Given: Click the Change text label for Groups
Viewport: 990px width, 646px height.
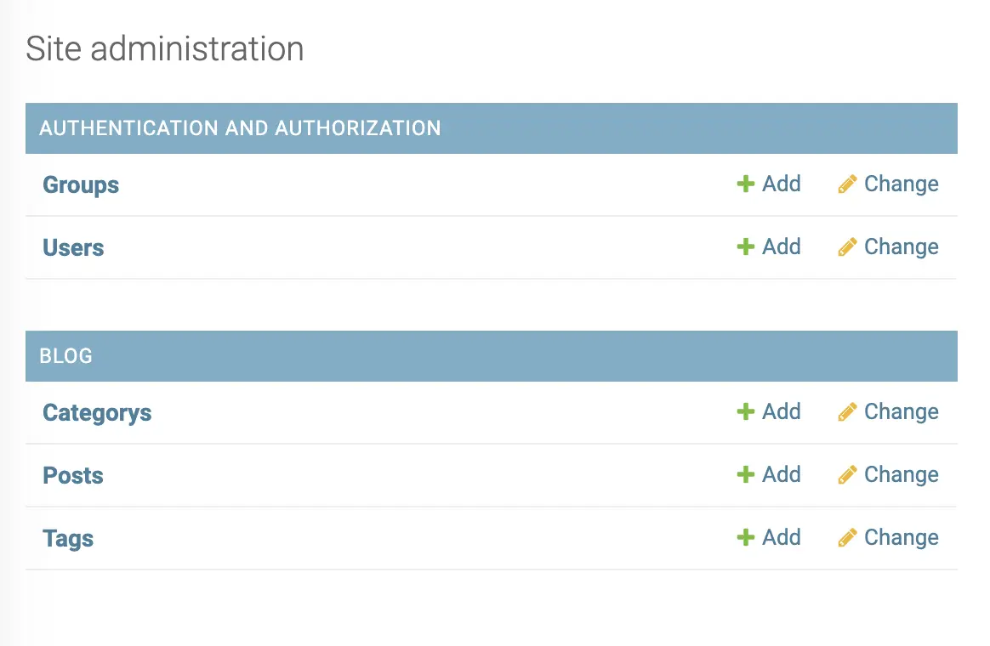Looking at the screenshot, I should 901,184.
